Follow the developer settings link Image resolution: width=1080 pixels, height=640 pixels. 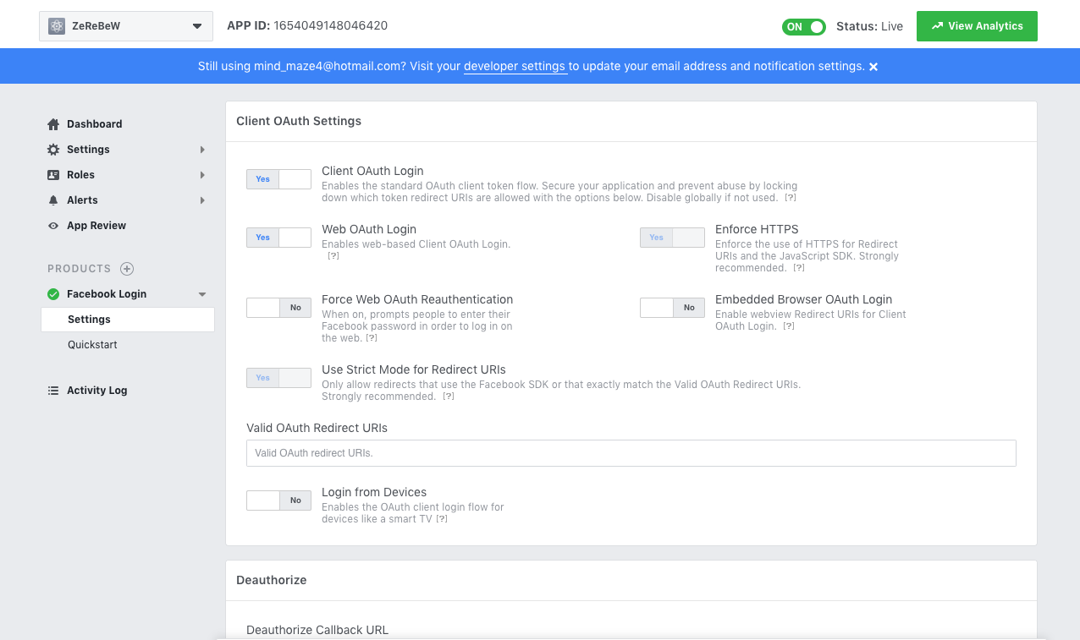coord(515,67)
